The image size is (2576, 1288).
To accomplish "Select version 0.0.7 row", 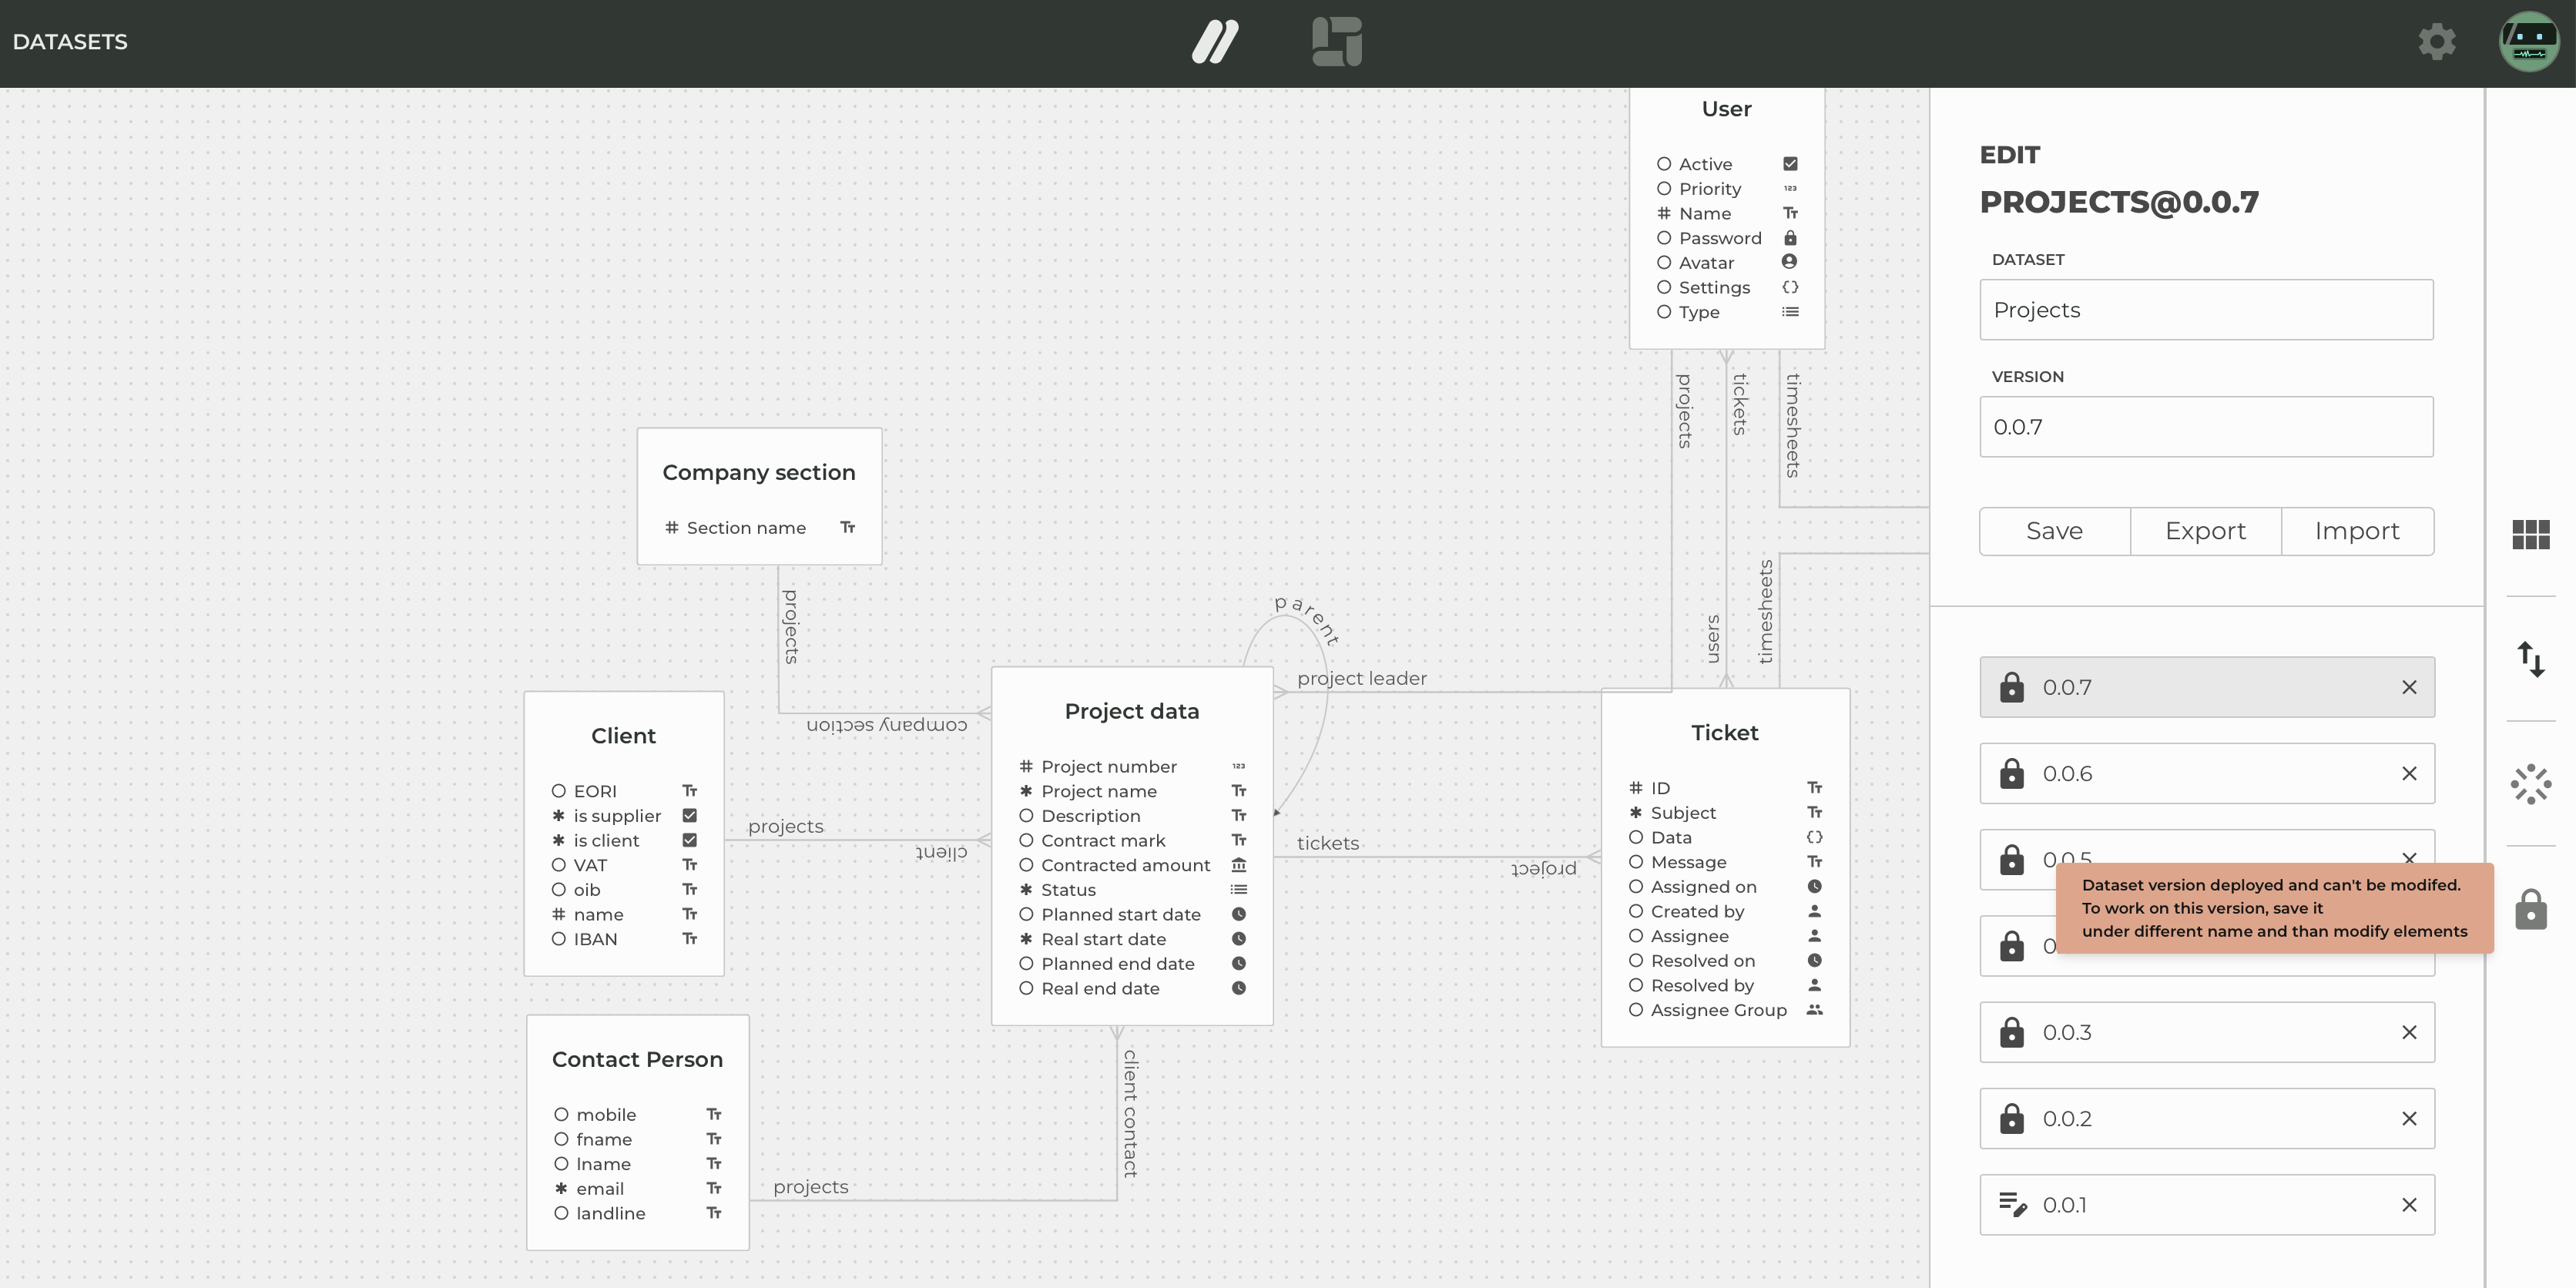I will (2207, 687).
